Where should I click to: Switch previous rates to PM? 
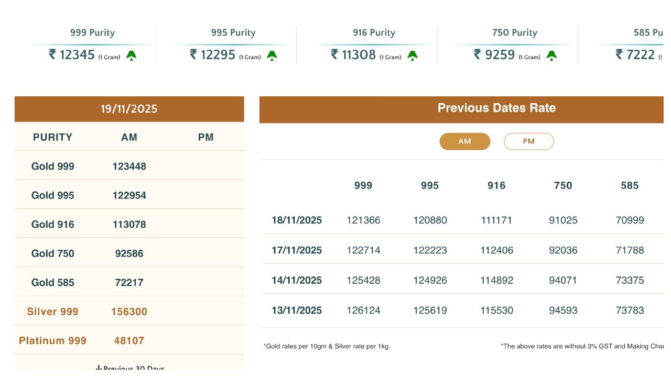click(528, 141)
